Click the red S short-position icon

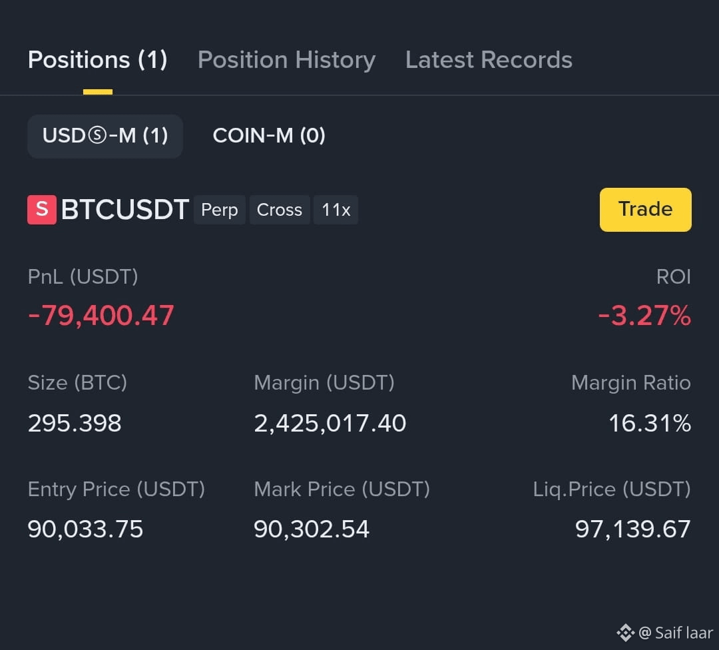42,210
